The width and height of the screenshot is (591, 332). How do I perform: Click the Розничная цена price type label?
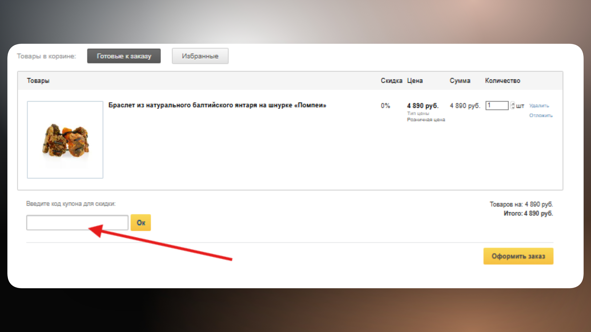click(426, 120)
